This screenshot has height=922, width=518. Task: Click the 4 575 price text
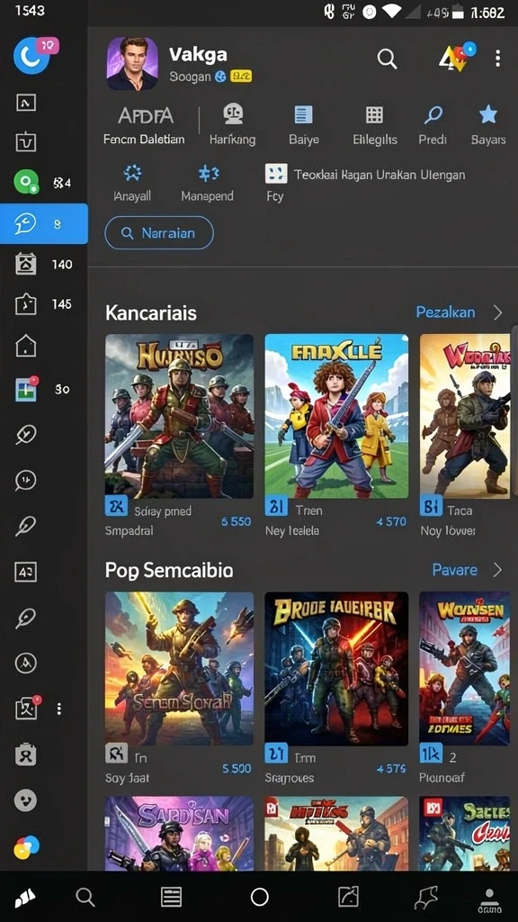point(391,769)
